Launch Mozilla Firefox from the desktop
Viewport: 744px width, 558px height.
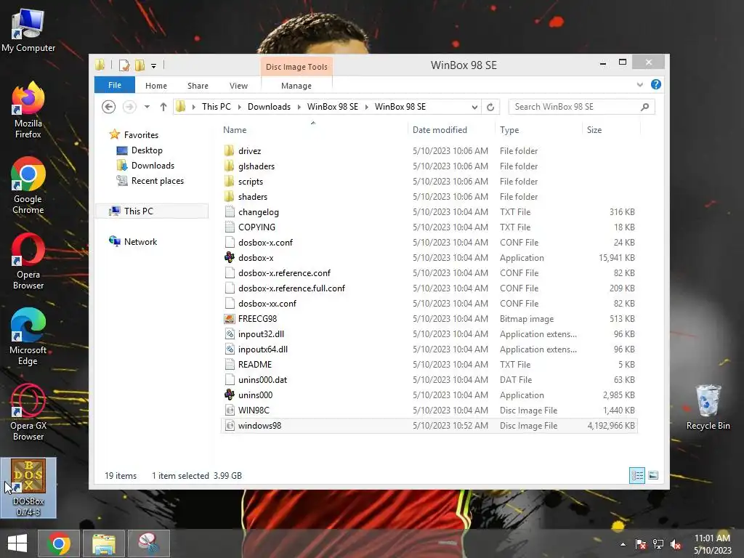coord(28,110)
